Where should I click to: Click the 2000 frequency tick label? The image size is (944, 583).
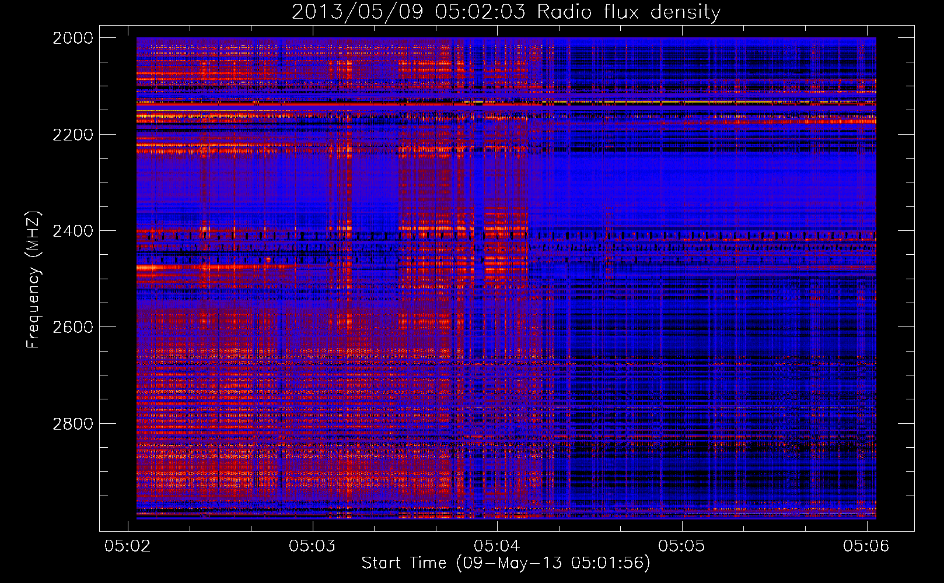73,38
